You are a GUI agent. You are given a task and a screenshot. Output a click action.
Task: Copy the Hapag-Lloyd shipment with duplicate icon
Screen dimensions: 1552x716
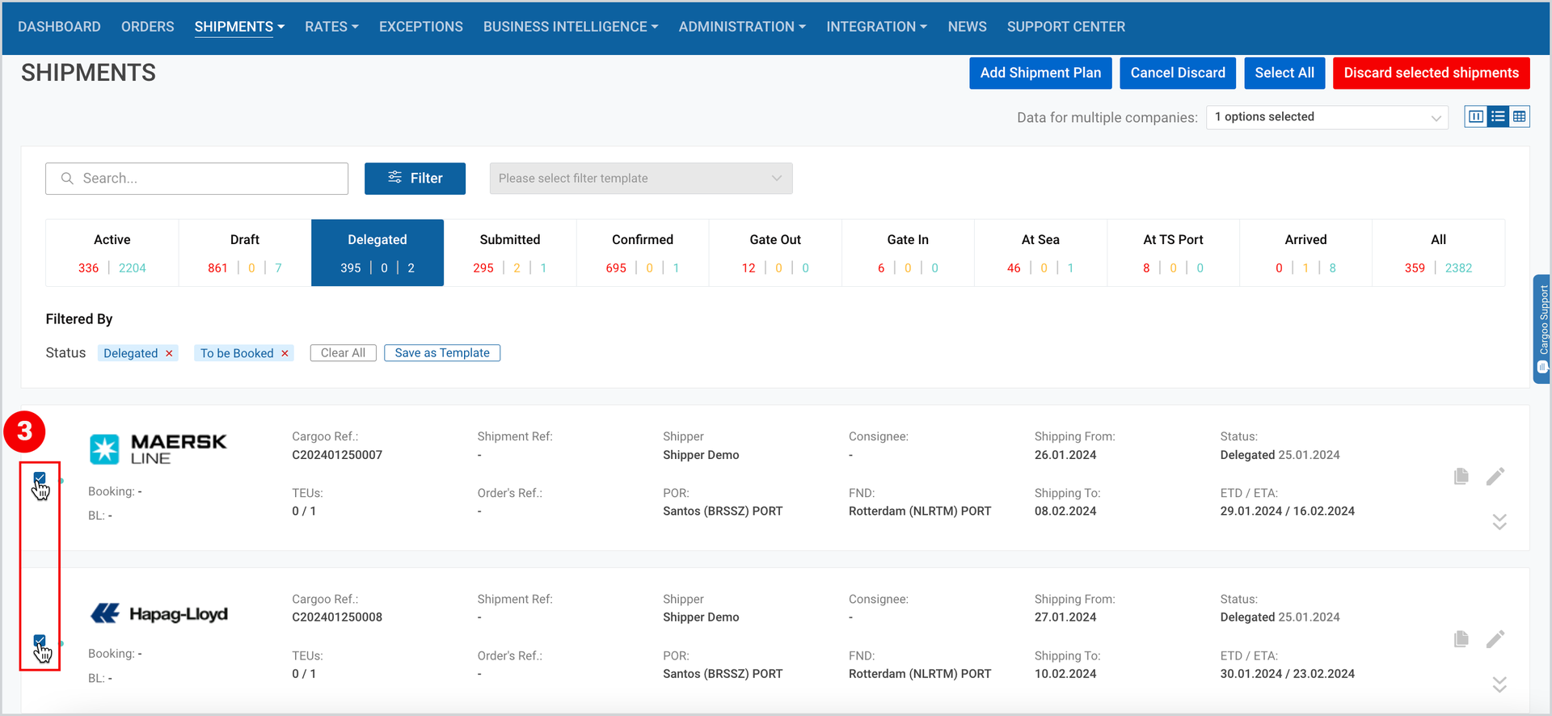1461,639
